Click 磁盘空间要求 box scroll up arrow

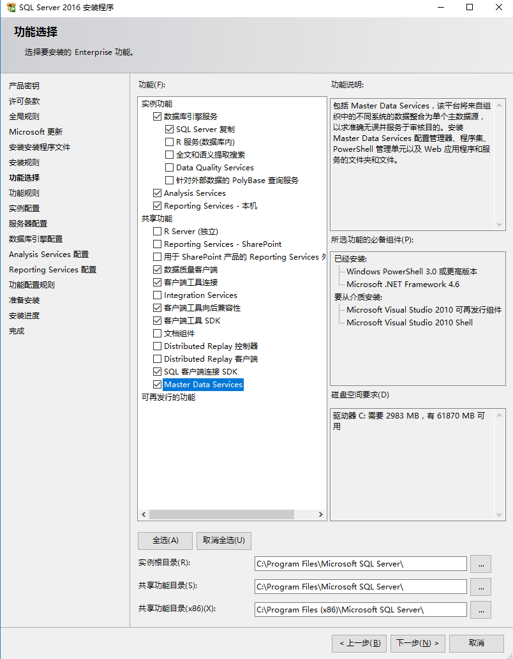499,416
